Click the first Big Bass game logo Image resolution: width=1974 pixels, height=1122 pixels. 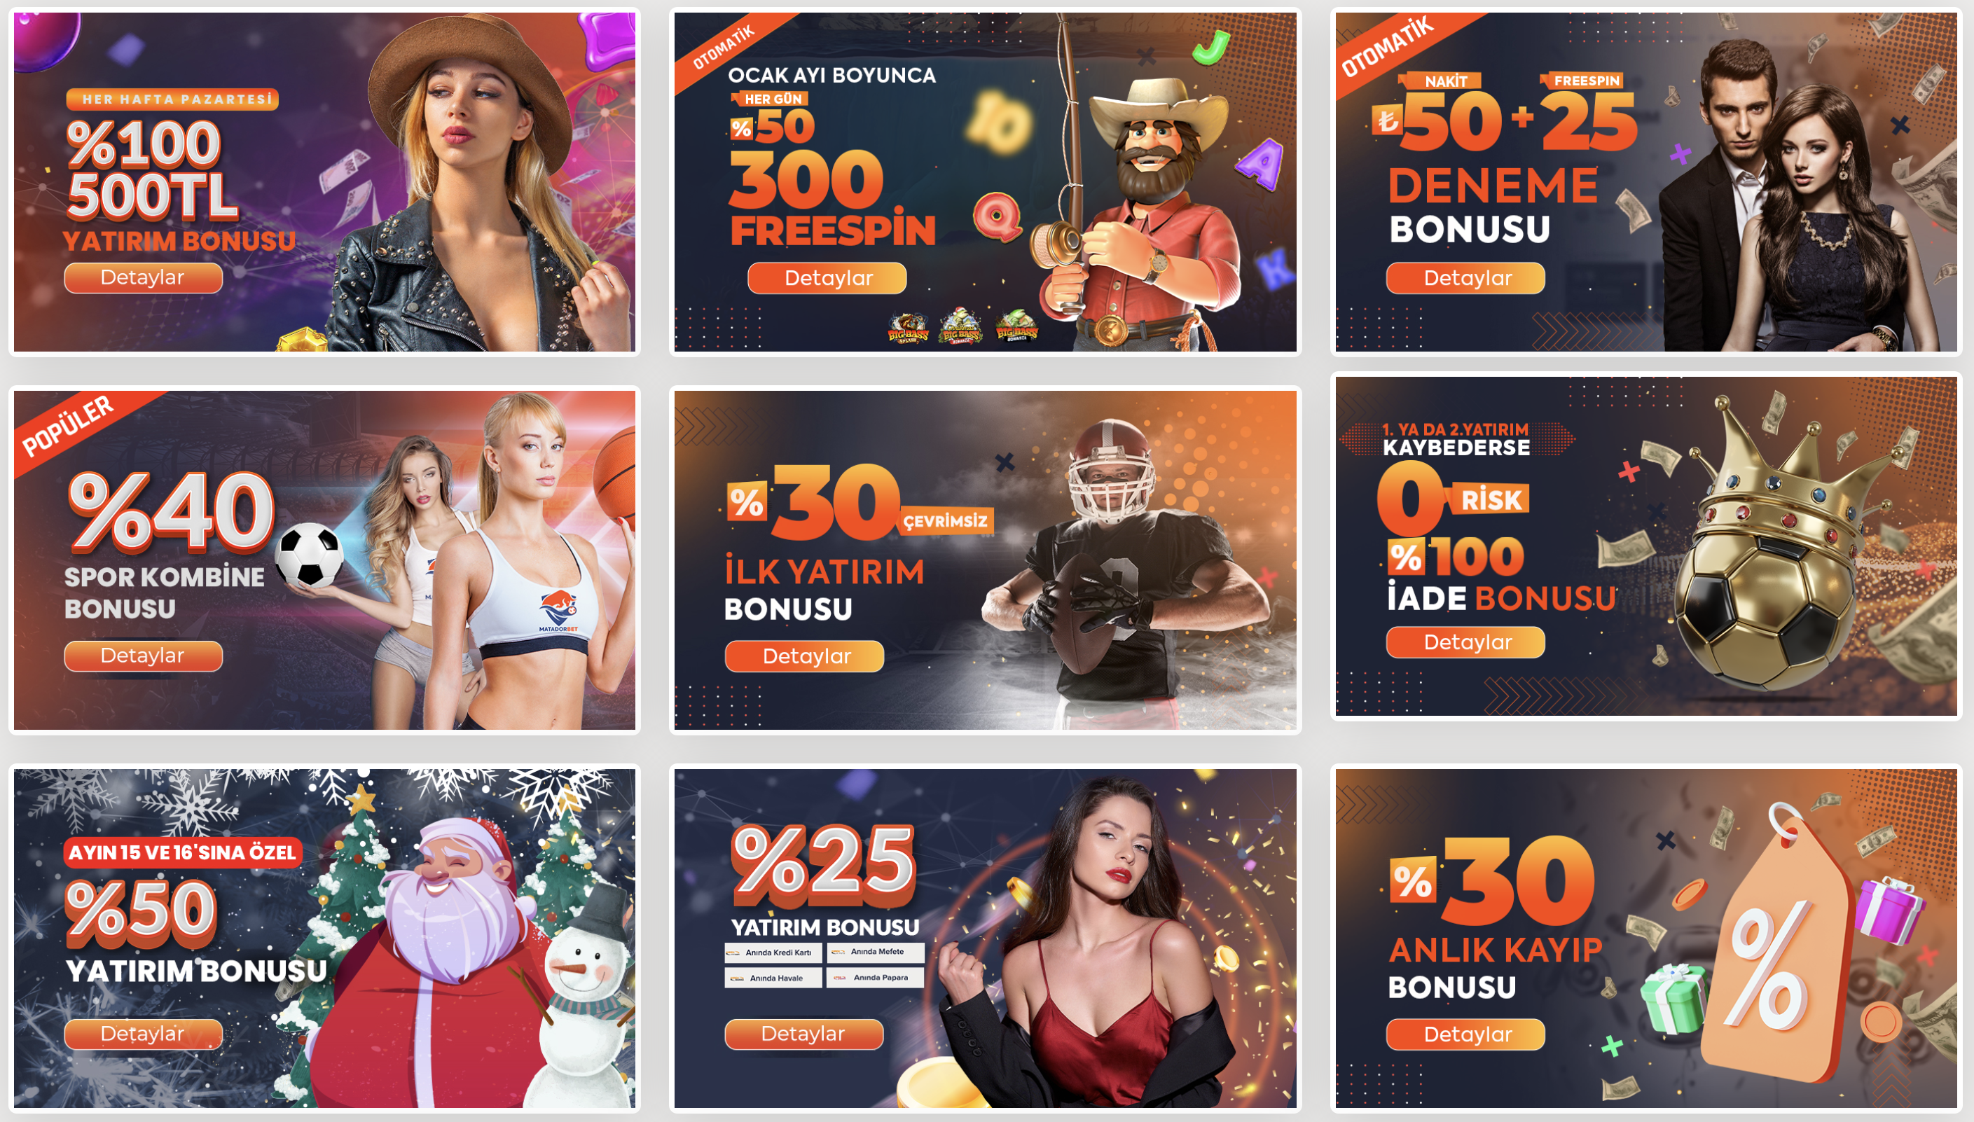(908, 329)
